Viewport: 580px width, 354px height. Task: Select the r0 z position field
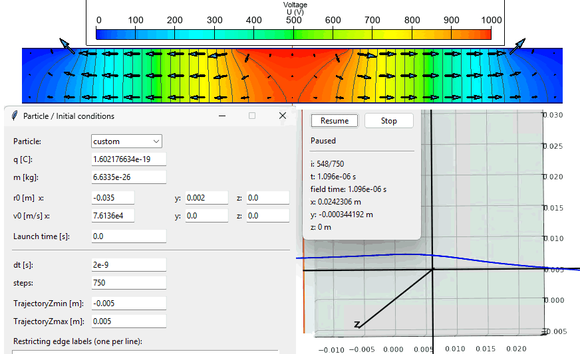tap(268, 198)
